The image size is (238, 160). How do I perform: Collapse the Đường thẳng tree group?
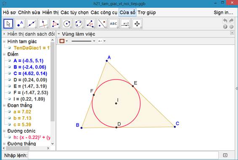pos(4,144)
